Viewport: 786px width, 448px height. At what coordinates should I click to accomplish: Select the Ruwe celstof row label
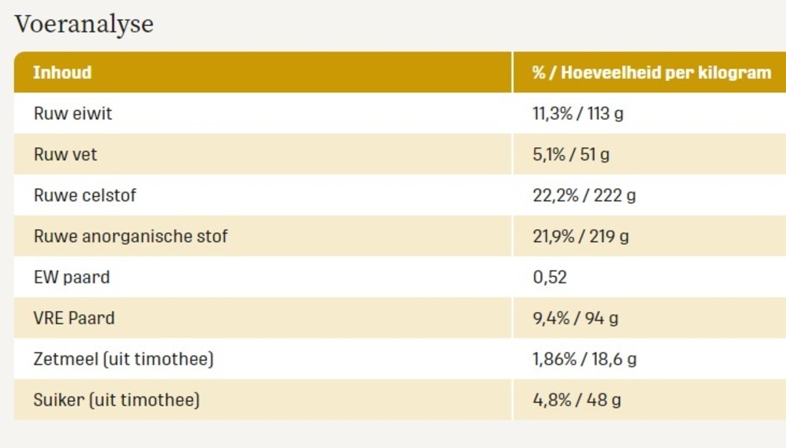[85, 195]
